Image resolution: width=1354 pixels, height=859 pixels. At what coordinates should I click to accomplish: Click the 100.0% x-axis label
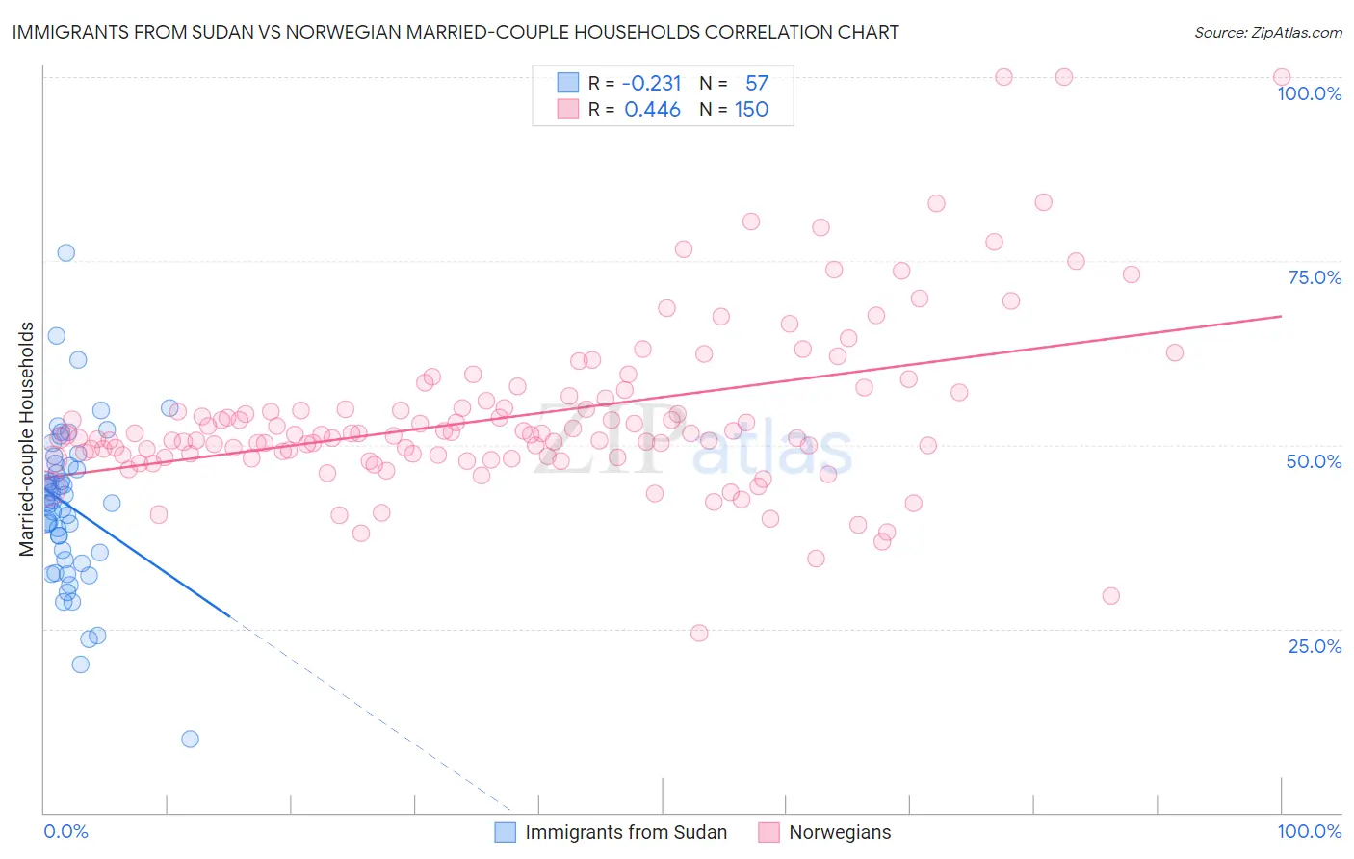(x=1310, y=831)
